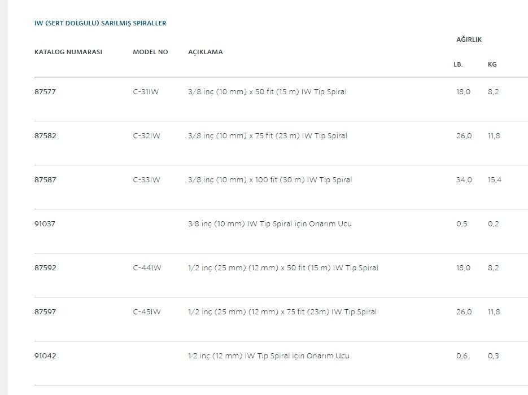Click the AÇIKLAMA column header

click(206, 52)
